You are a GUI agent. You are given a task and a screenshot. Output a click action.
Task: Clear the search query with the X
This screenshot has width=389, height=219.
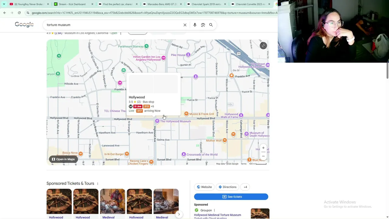(185, 25)
